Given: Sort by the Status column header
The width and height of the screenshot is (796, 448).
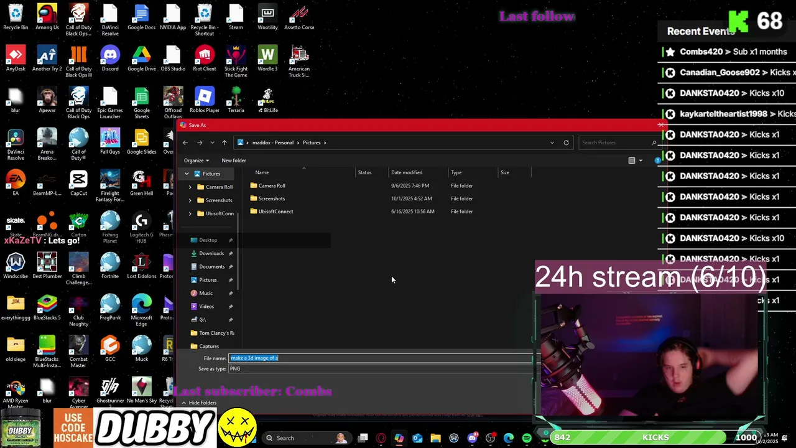Looking at the screenshot, I should coord(364,172).
